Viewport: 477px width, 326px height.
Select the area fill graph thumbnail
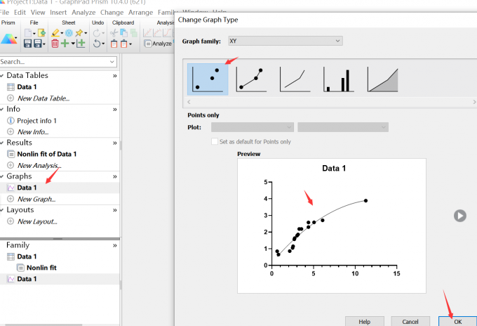pyautogui.click(x=383, y=79)
